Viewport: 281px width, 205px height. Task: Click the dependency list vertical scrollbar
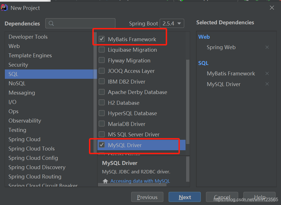tap(188, 102)
